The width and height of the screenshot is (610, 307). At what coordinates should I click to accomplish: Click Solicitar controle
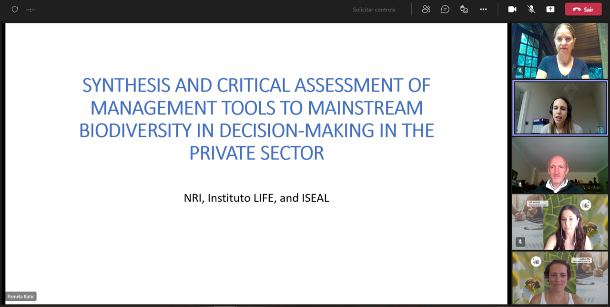(374, 10)
